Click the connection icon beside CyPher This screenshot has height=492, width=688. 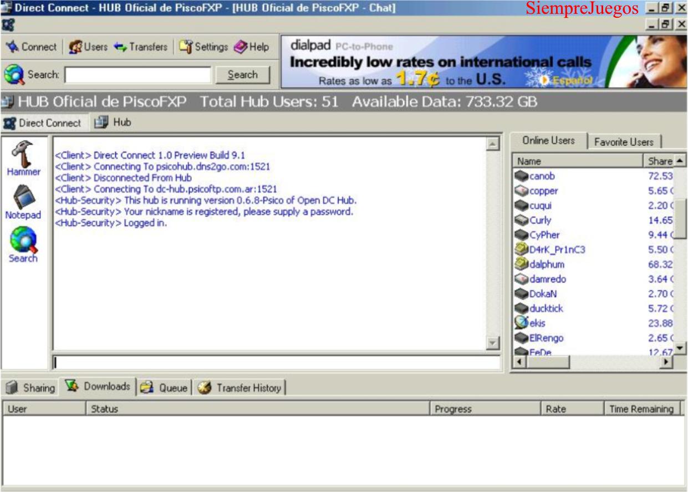point(521,235)
